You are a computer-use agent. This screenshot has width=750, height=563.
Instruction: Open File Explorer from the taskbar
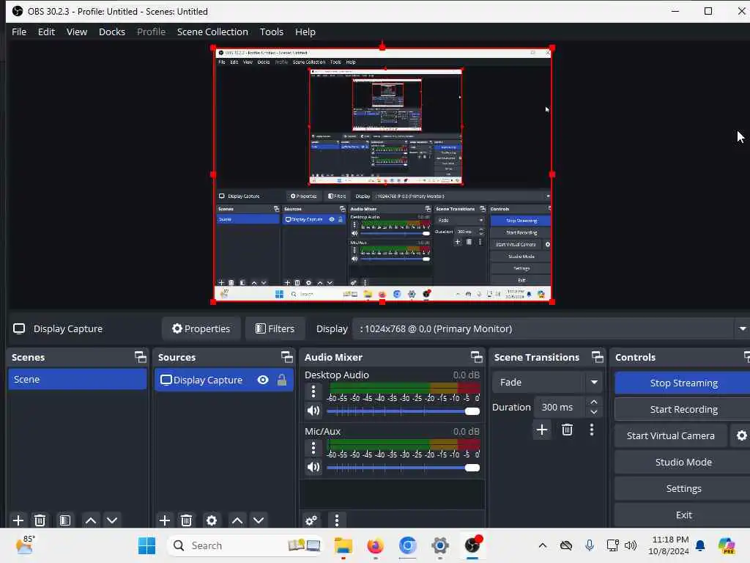point(343,545)
